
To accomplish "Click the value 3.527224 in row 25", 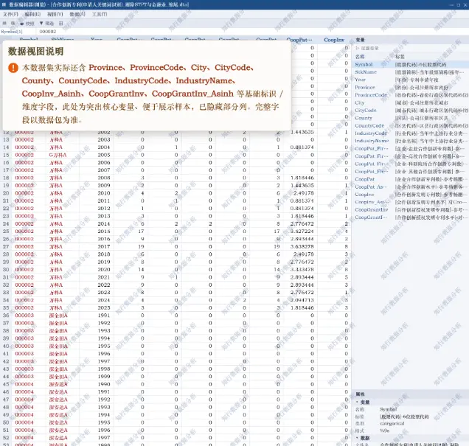I will click(x=302, y=231).
